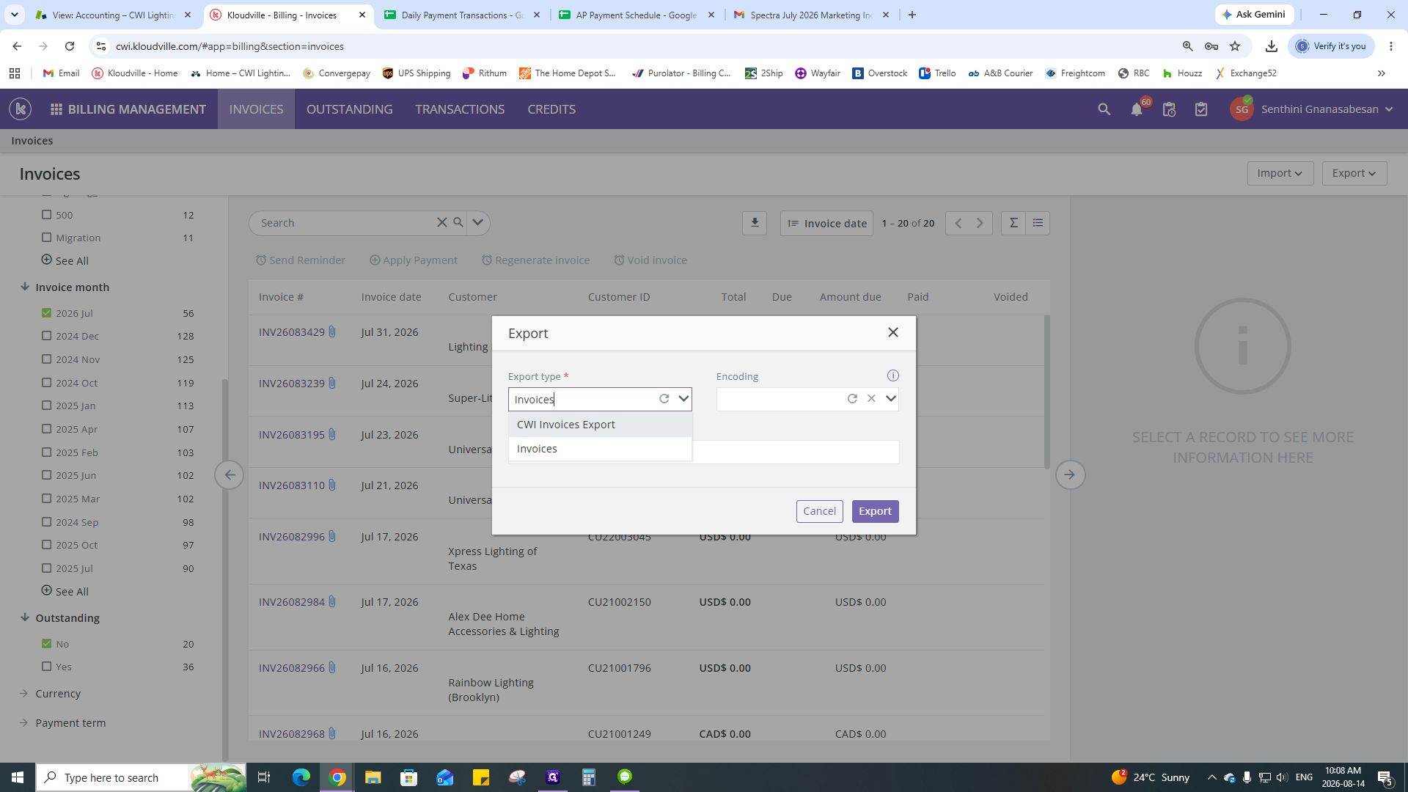Viewport: 1408px width, 792px height.
Task: Go to next page of results
Action: [x=980, y=223]
